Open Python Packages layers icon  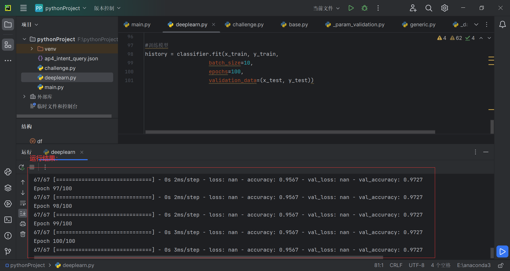tap(8, 188)
